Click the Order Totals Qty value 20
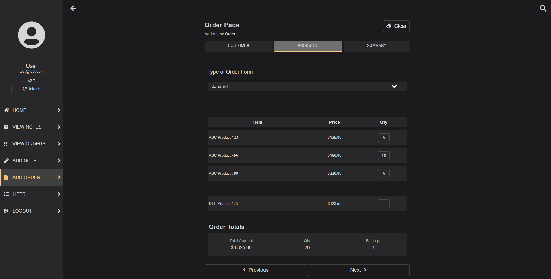Image resolution: width=551 pixels, height=279 pixels. pyautogui.click(x=307, y=247)
